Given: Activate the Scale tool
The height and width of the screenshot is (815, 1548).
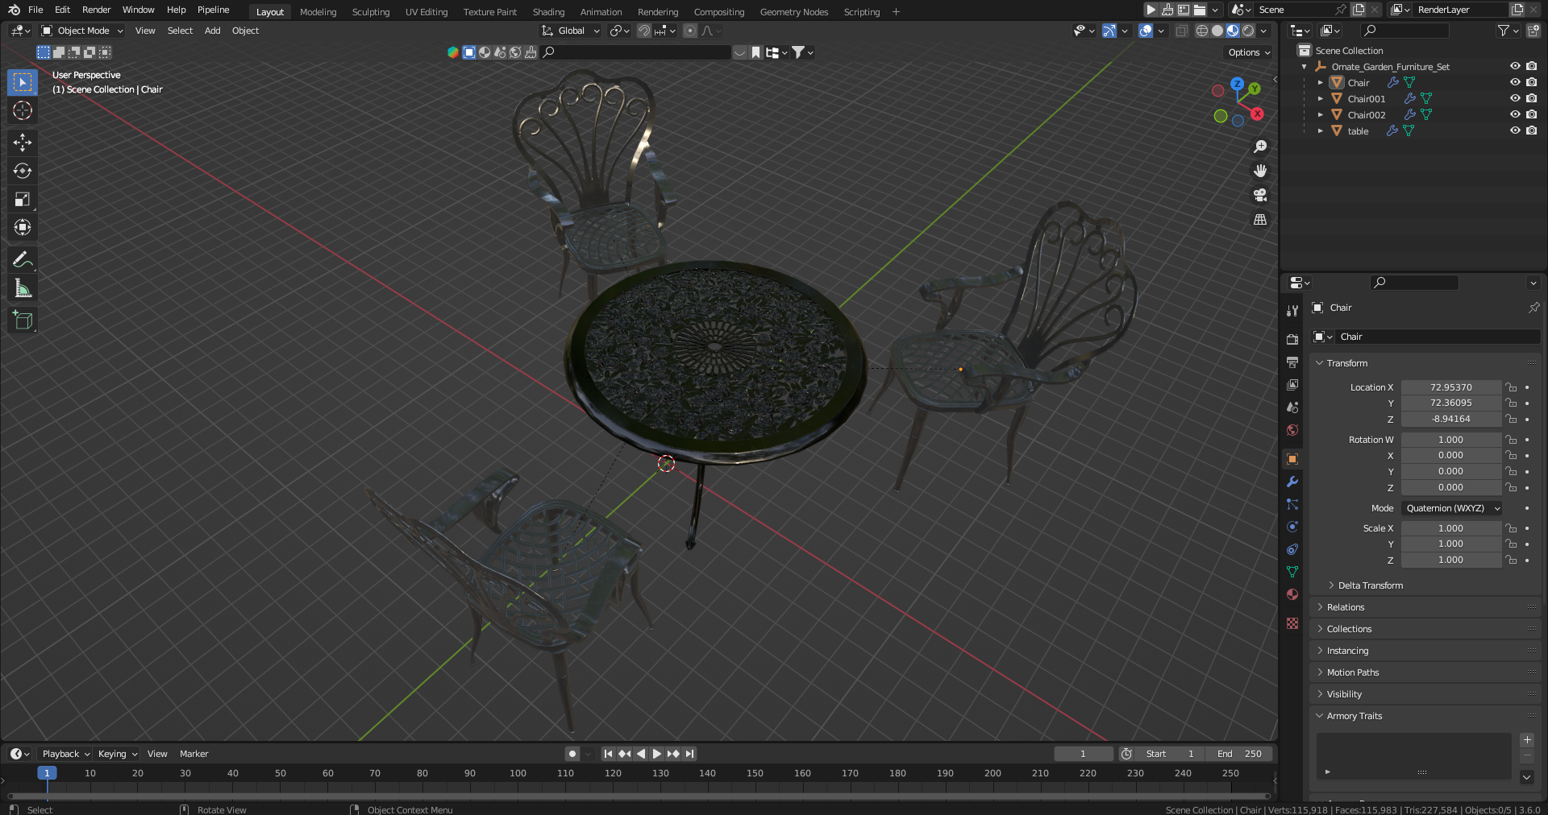Looking at the screenshot, I should coord(23,199).
